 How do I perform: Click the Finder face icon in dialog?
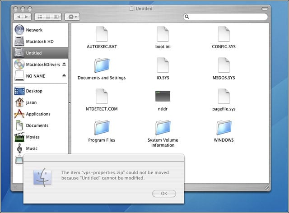42,177
